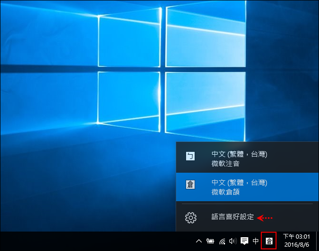319x251 pixels.
Task: Open the battery power status icon
Action: coord(210,241)
